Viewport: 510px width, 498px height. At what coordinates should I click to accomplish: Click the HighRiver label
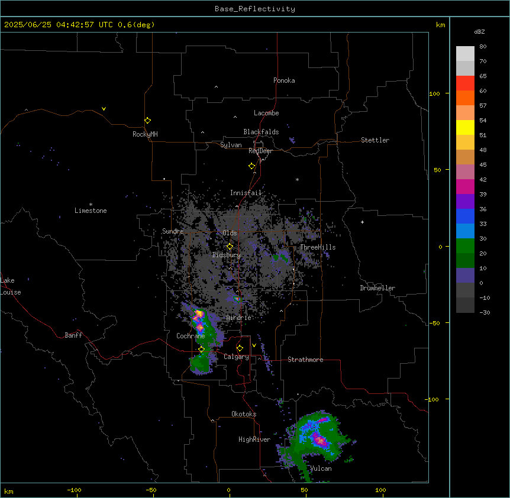coord(254,439)
